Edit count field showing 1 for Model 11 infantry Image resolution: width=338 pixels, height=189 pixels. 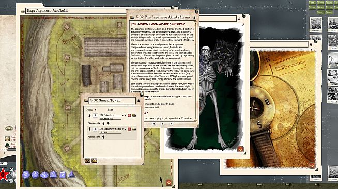[95, 129]
